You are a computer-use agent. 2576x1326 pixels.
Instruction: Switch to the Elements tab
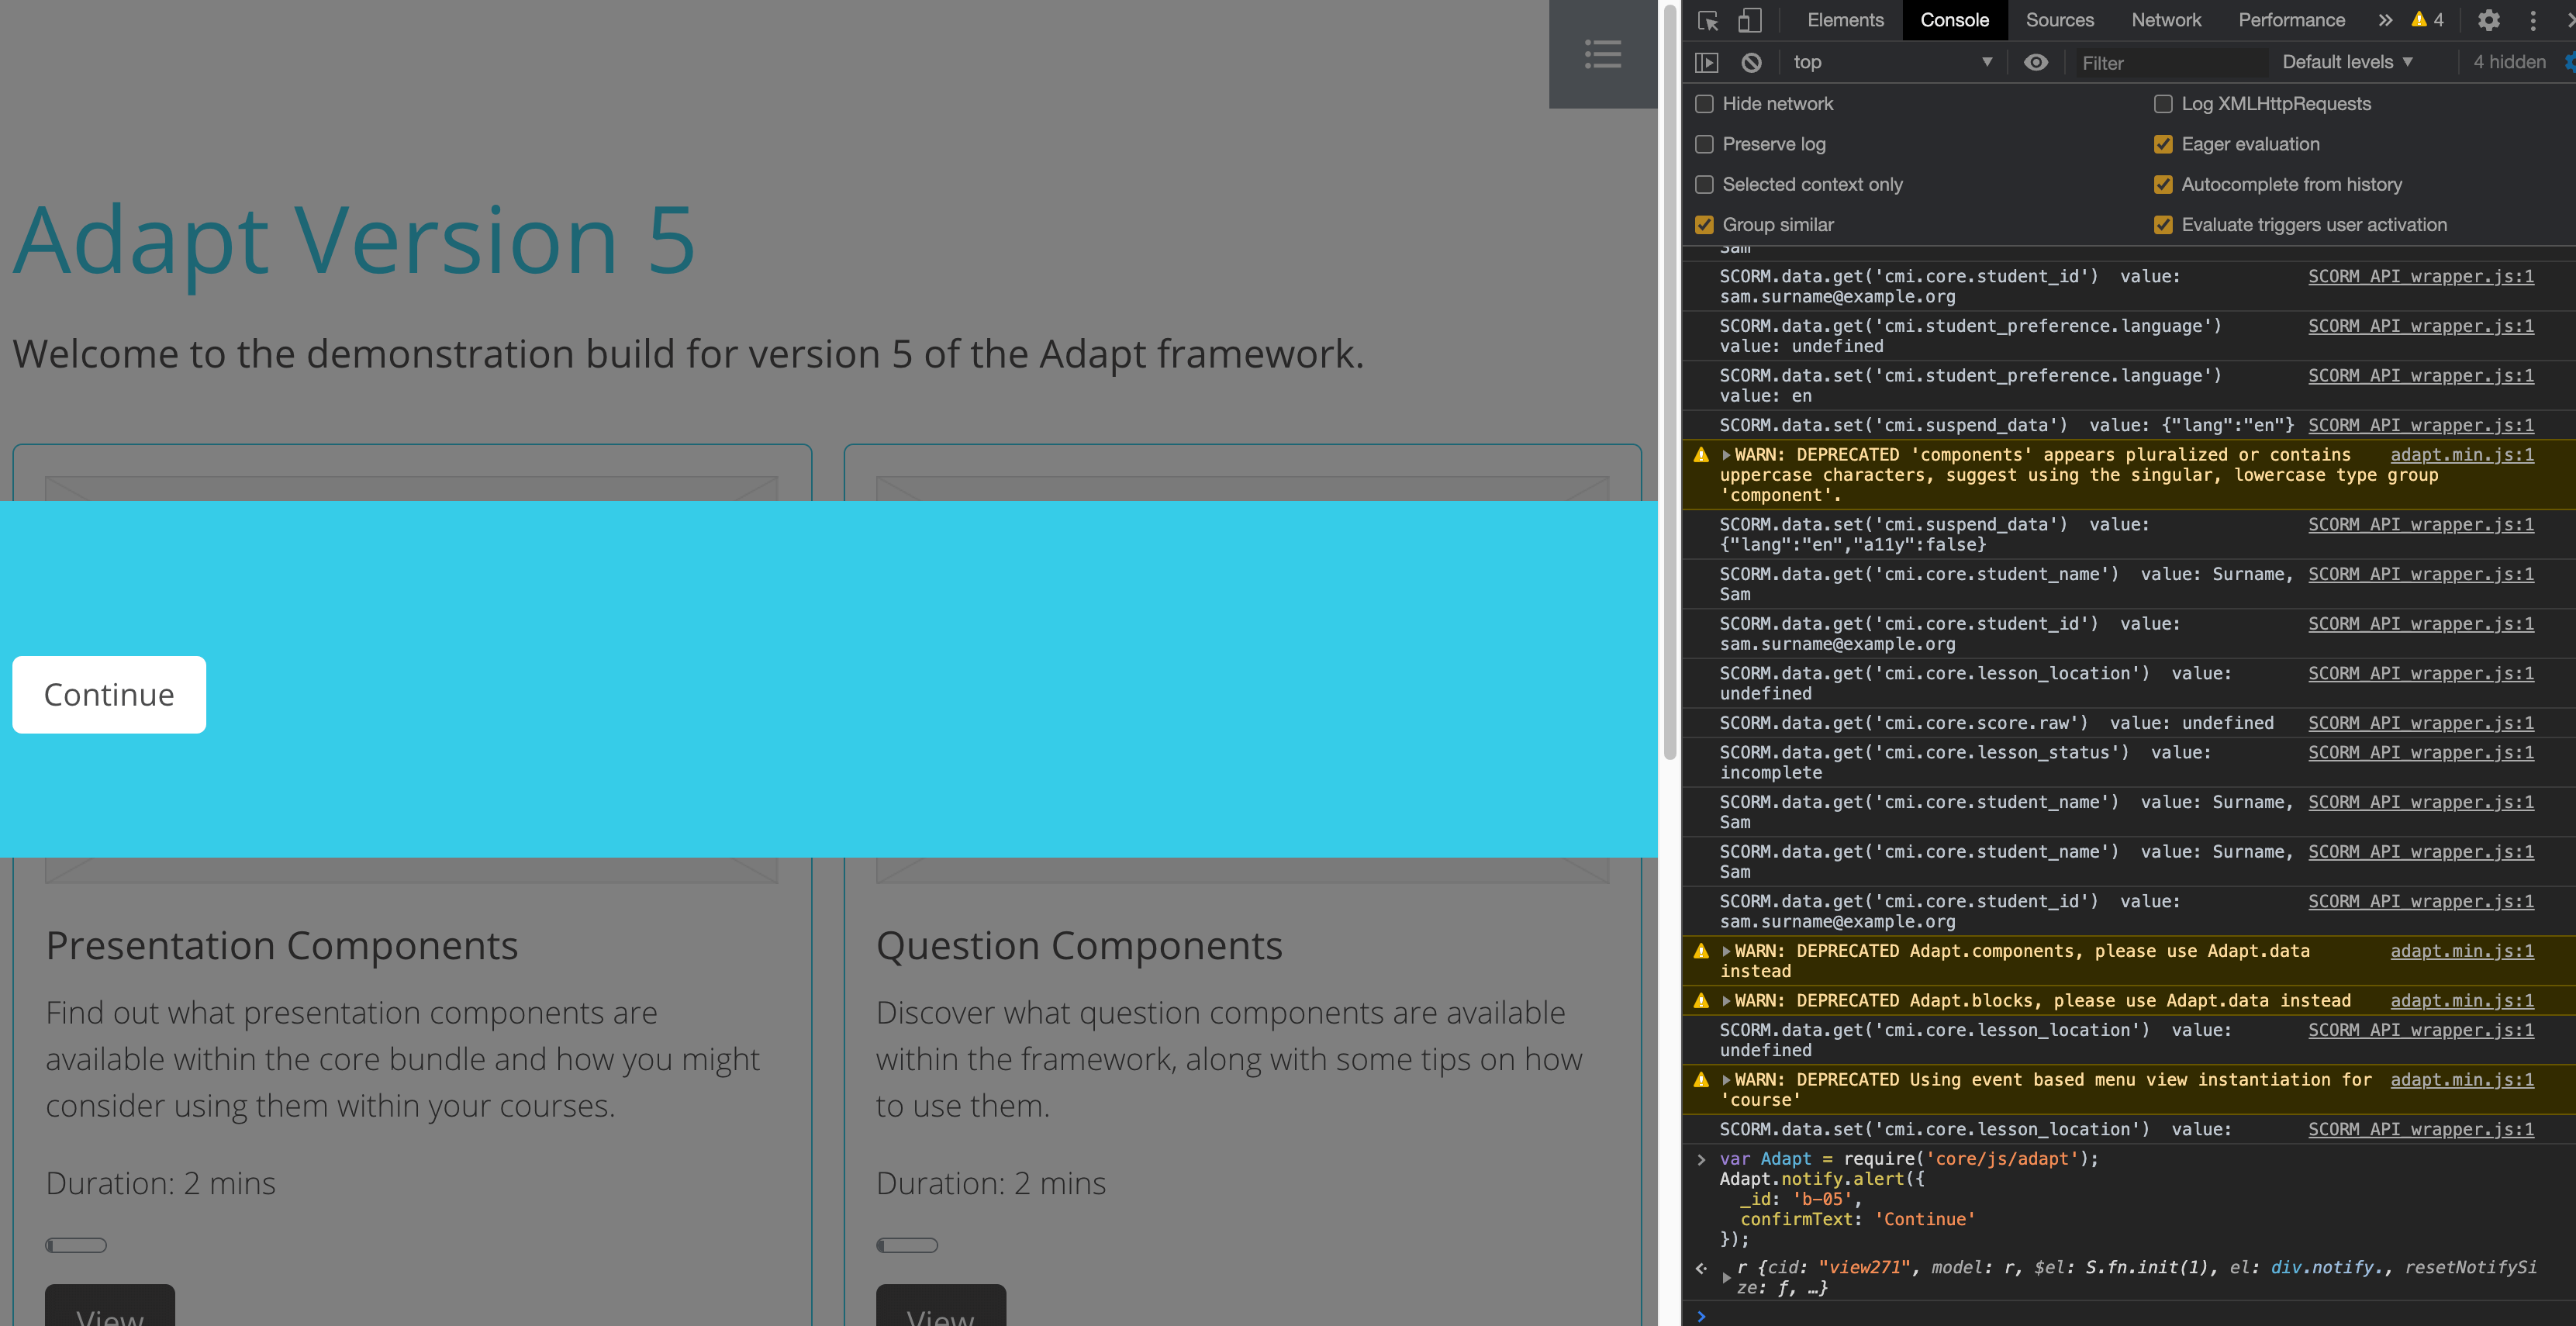1845,20
